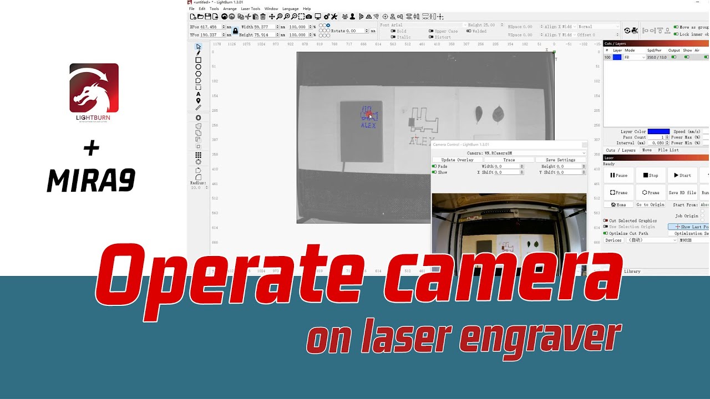710x399 pixels.
Task: Click the camera preview image in Camera Control
Action: (509, 234)
